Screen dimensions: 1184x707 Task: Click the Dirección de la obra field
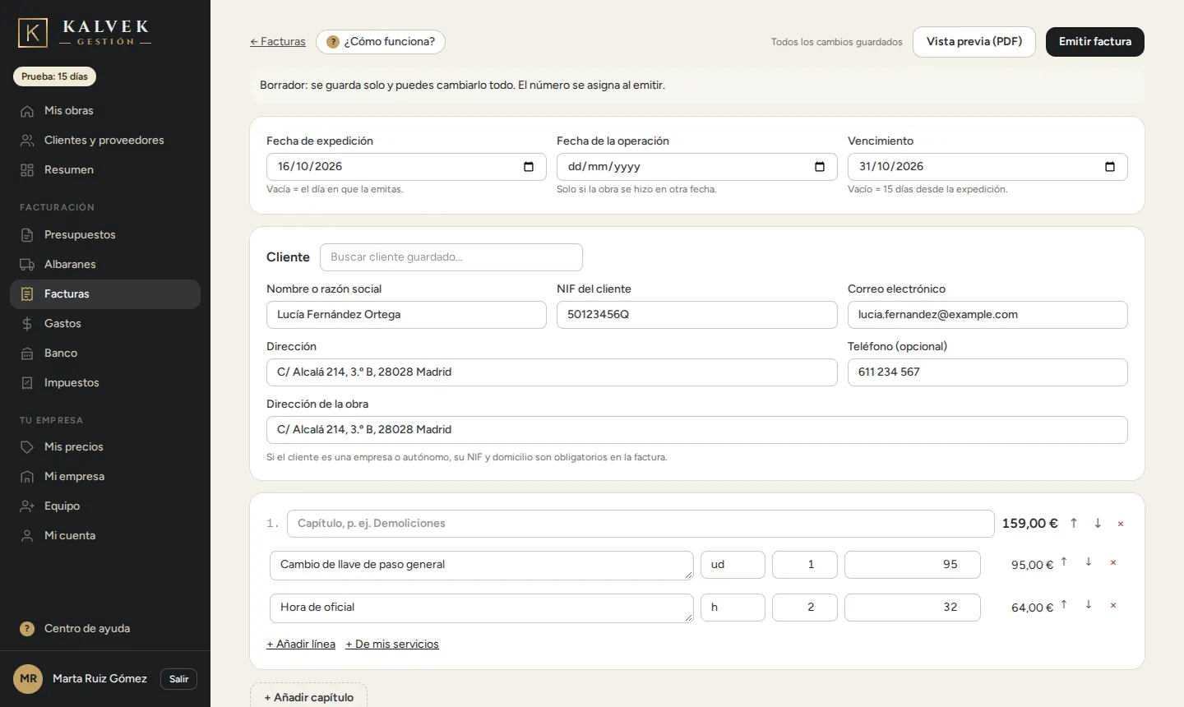point(697,430)
